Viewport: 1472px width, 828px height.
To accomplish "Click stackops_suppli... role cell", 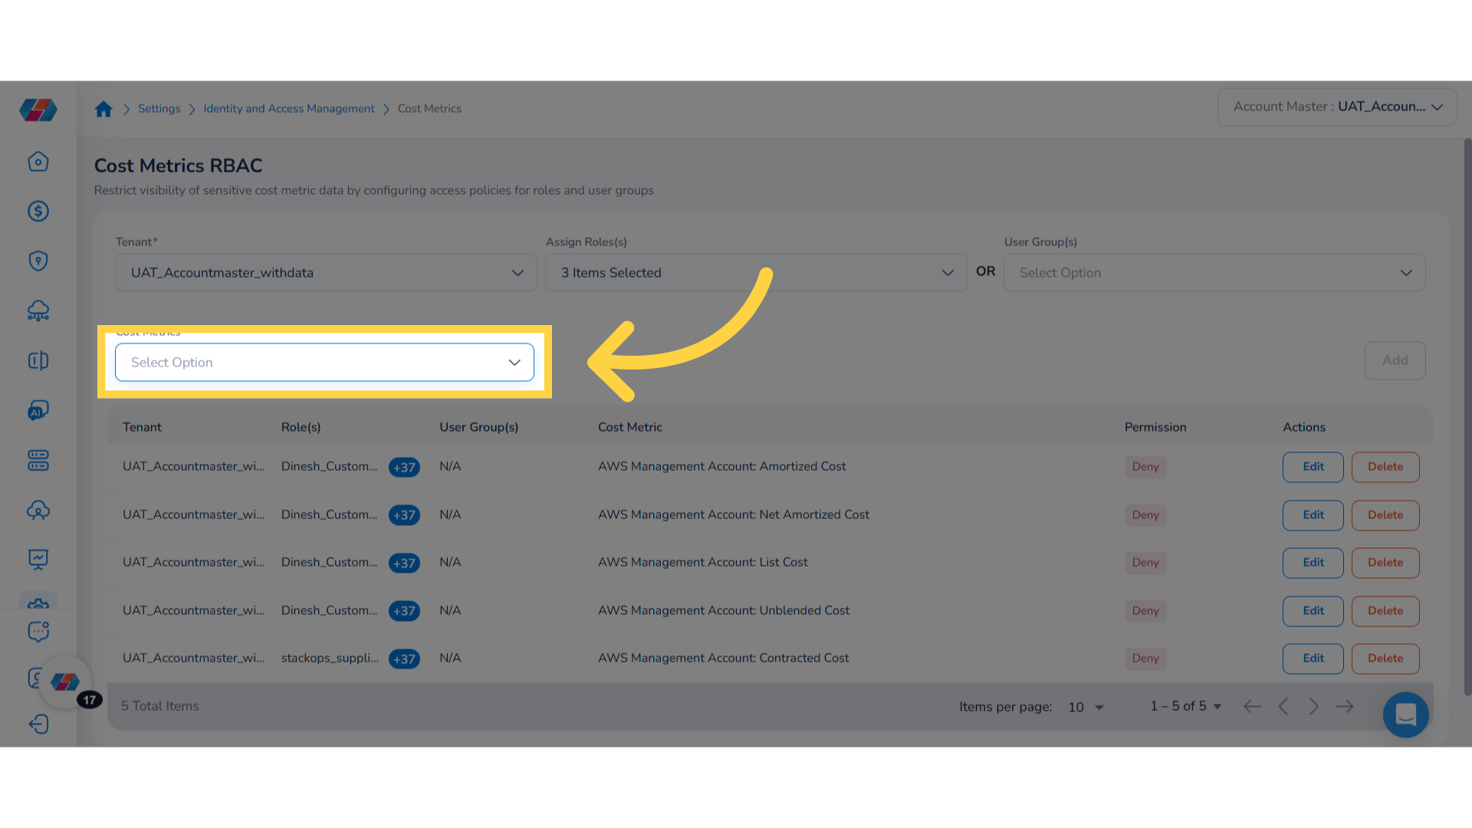I will [330, 658].
